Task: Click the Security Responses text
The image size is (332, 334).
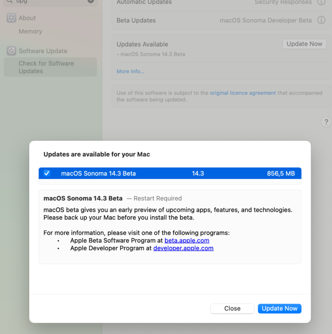Action: (283, 3)
